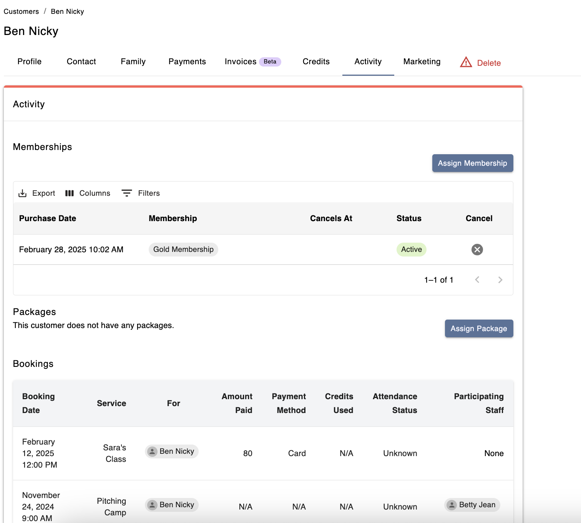Click Ben Nicky chip in Sara's Class row
Image resolution: width=581 pixels, height=523 pixels.
pyautogui.click(x=172, y=451)
